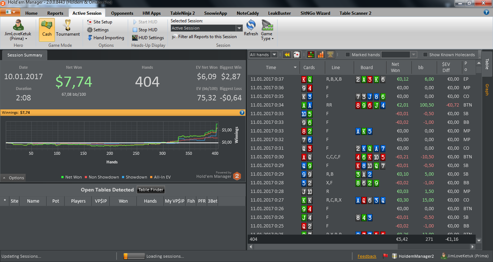Open the Home tab
This screenshot has height=262, width=493.
[31, 13]
